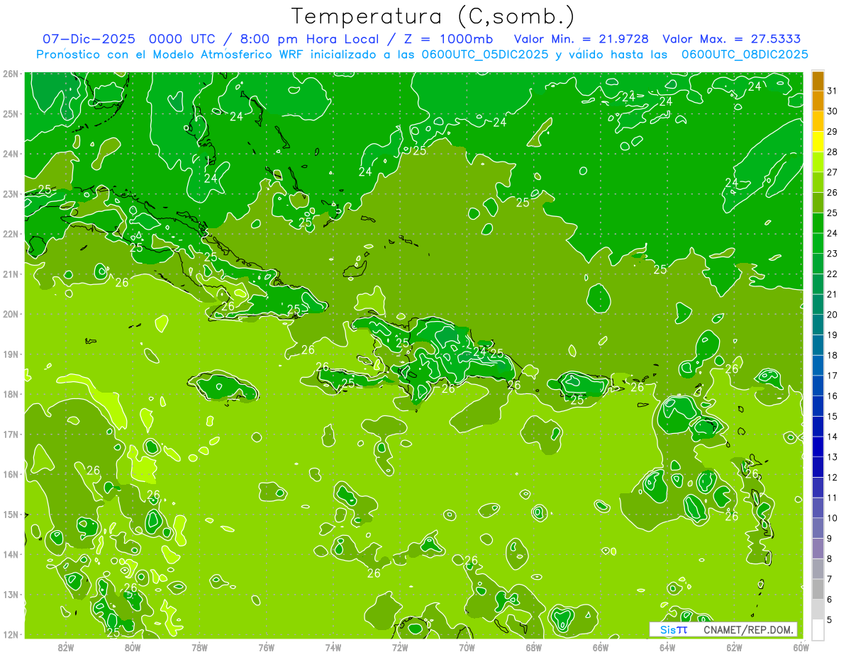The width and height of the screenshot is (851, 657).
Task: Pick the gold legend swatch between 29 and 30
Action: (x=818, y=121)
